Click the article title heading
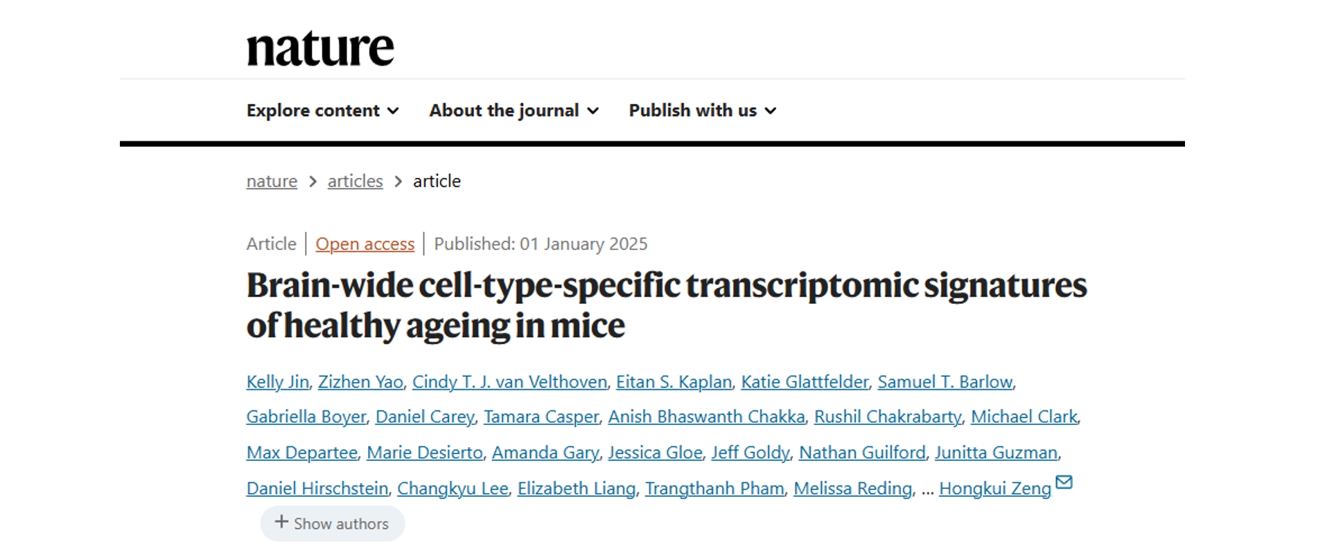The image size is (1325, 560). [667, 305]
